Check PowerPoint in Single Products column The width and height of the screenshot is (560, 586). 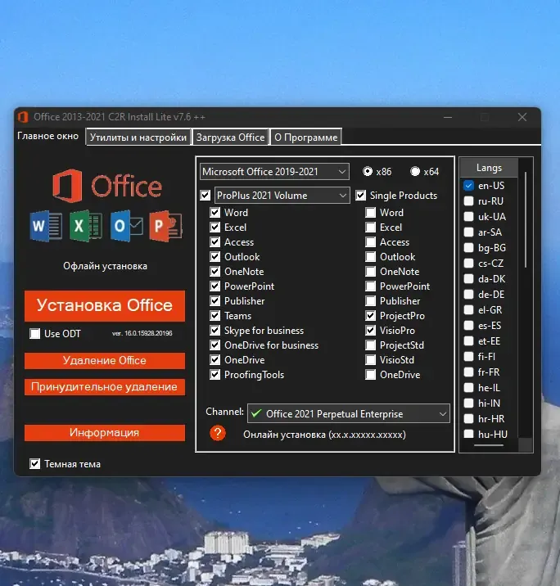(370, 286)
